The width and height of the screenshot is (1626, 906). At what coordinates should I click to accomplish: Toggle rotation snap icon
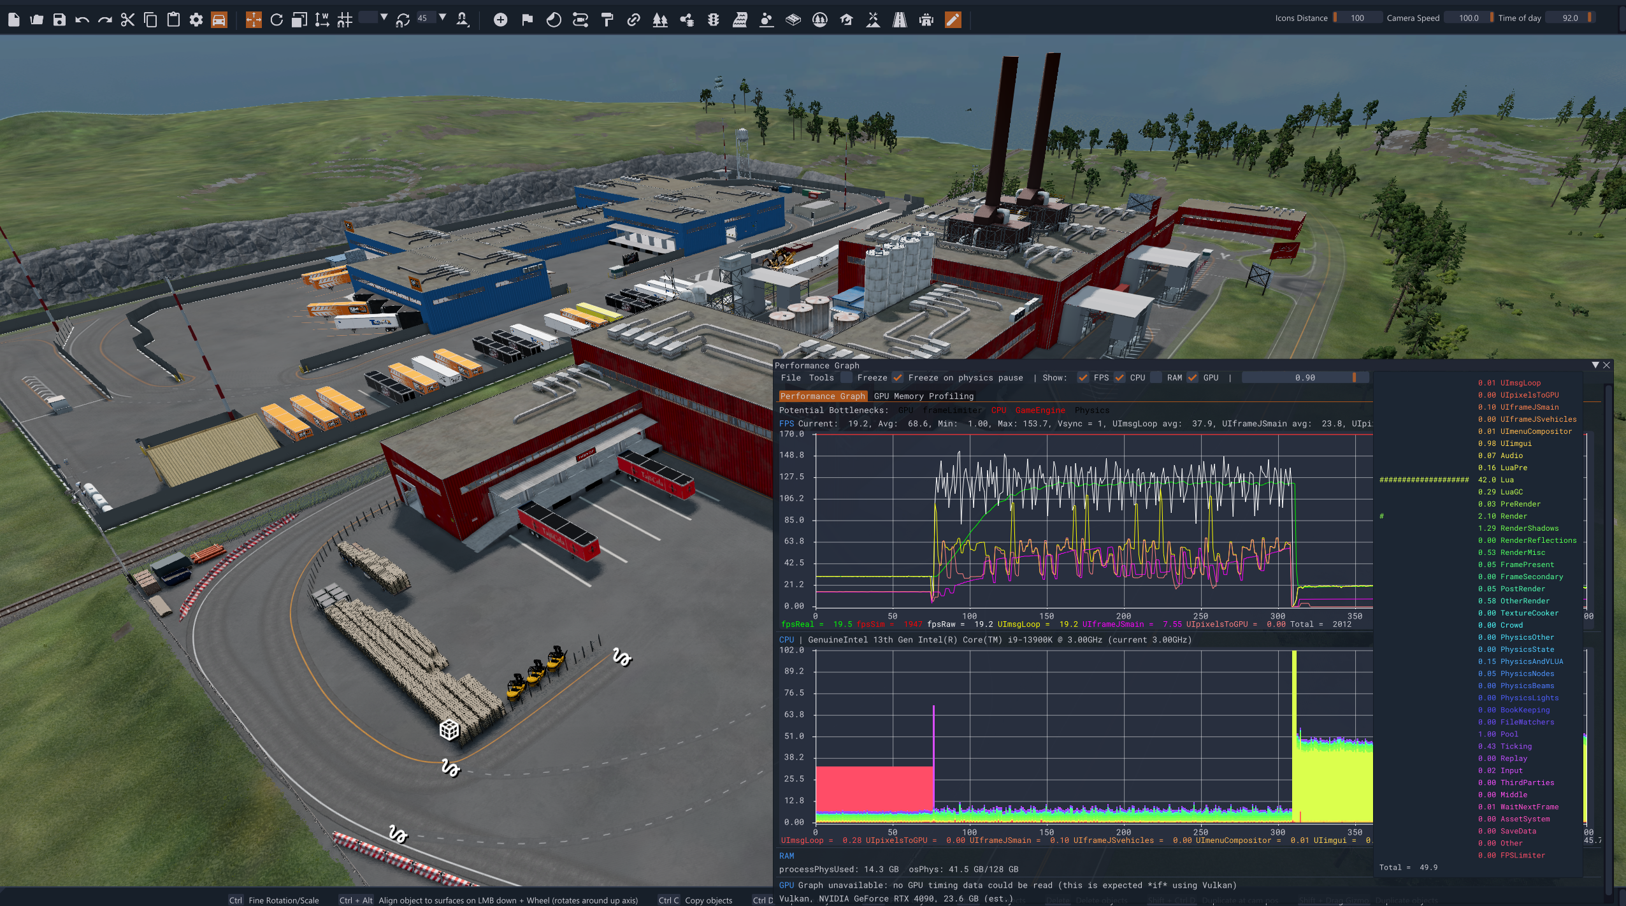coord(403,19)
